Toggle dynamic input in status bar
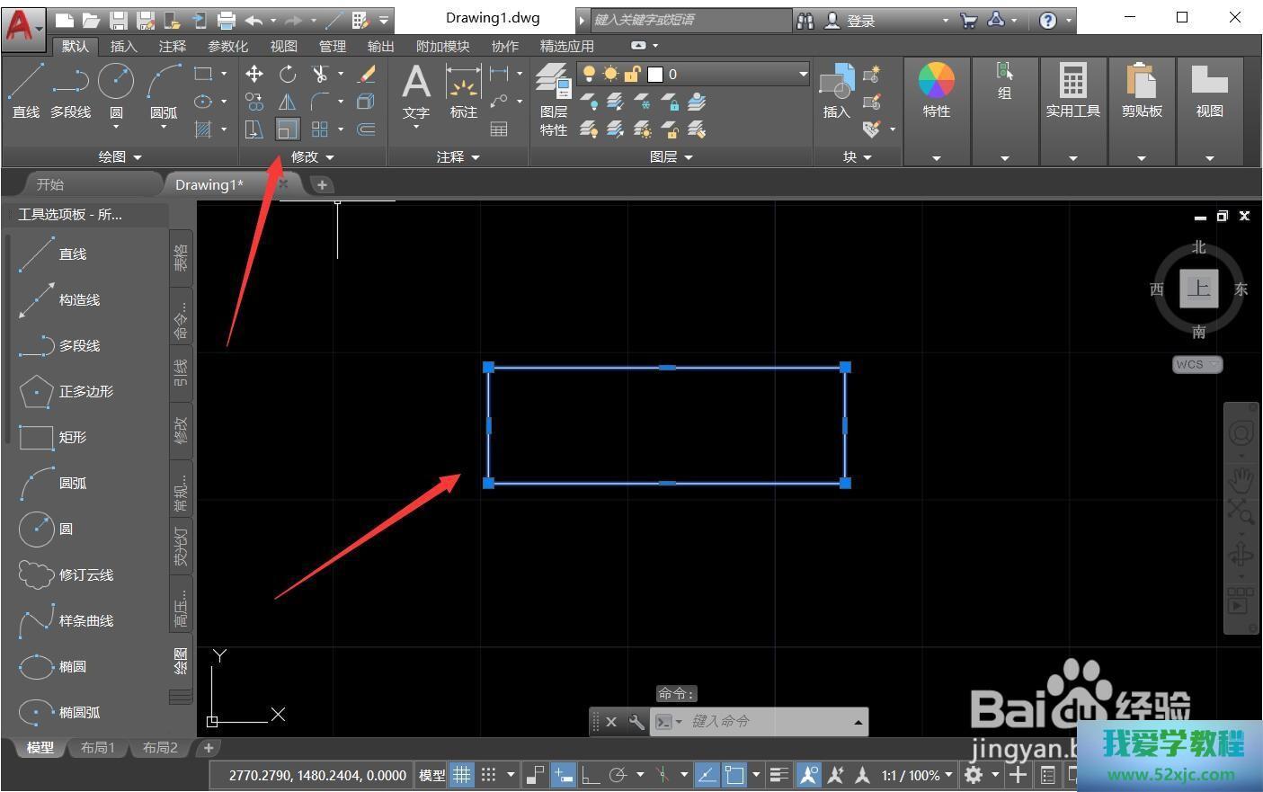Screen dimensions: 1263x792 (564, 775)
